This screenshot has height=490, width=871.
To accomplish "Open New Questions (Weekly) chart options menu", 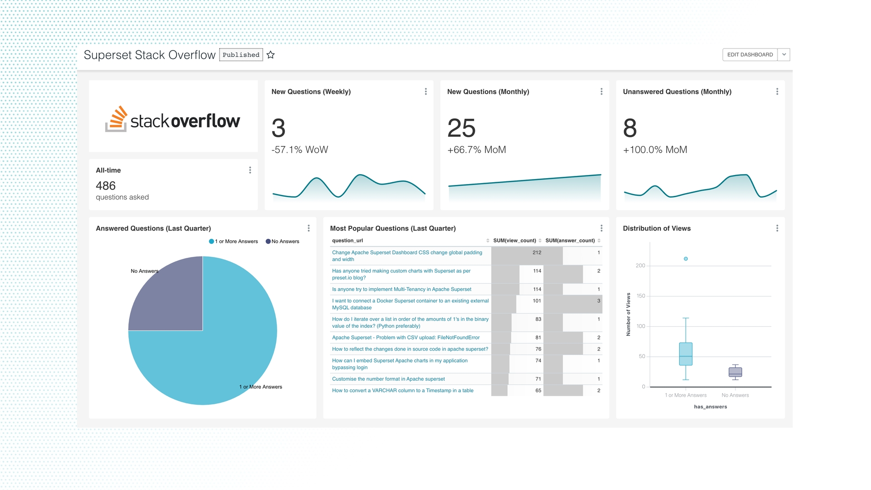I will pyautogui.click(x=426, y=92).
